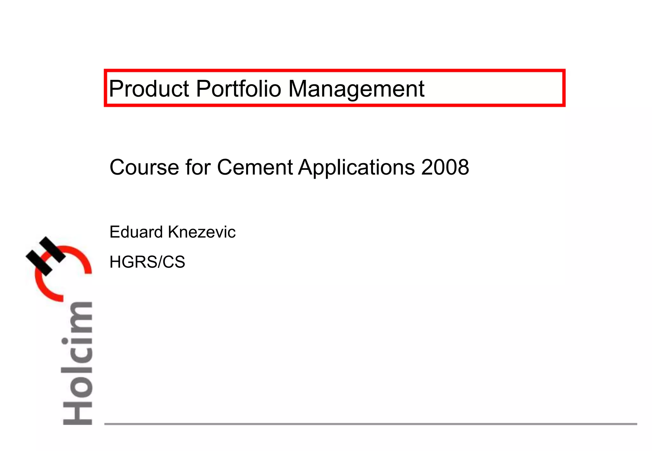652x451 pixels.
Task: Click the author name Eduard Knezevic
Action: pos(172,232)
